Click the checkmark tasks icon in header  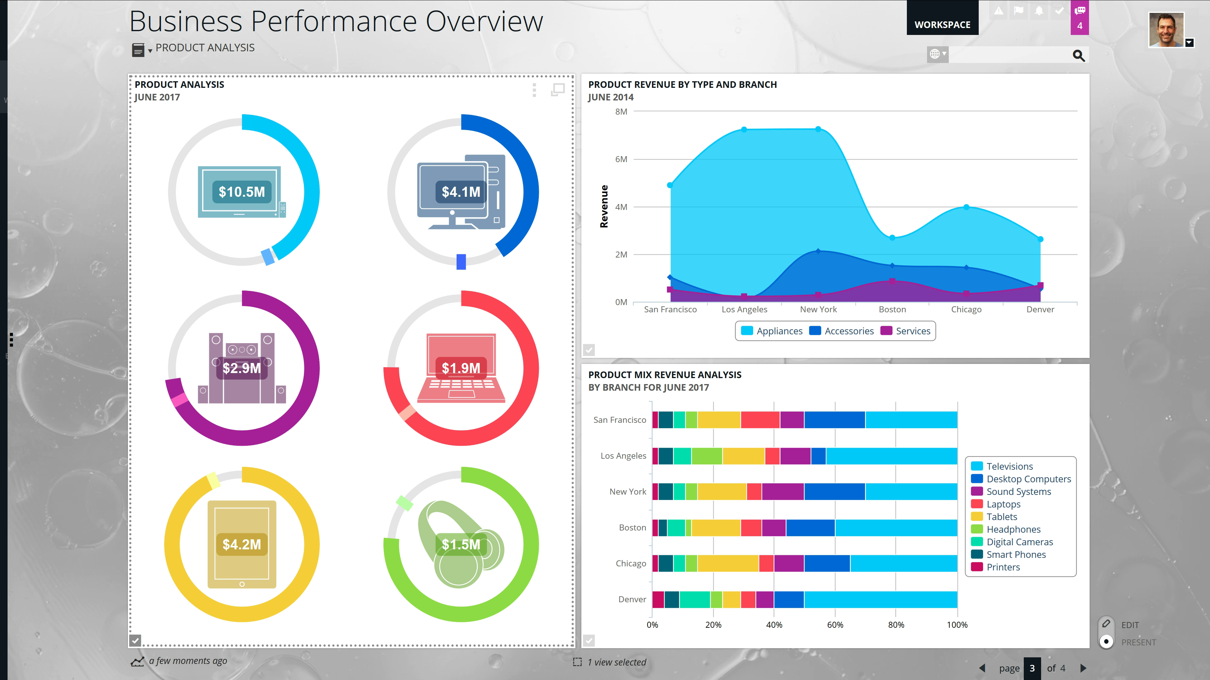[x=1059, y=10]
